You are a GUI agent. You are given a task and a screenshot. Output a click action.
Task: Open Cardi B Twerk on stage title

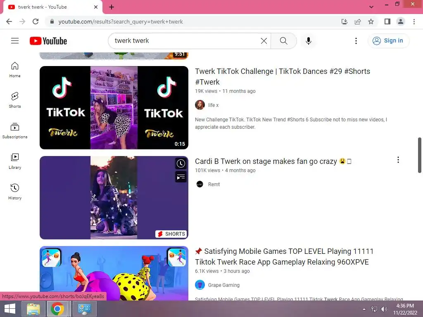273,161
